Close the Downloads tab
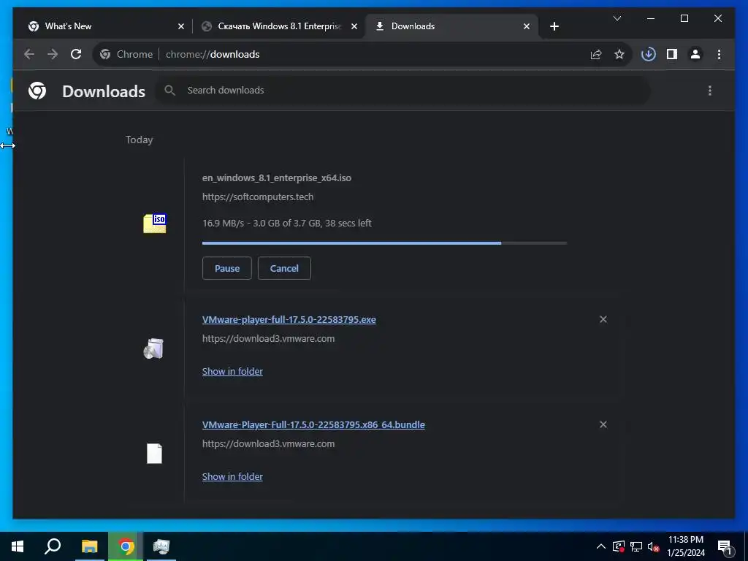The height and width of the screenshot is (561, 748). 527,26
